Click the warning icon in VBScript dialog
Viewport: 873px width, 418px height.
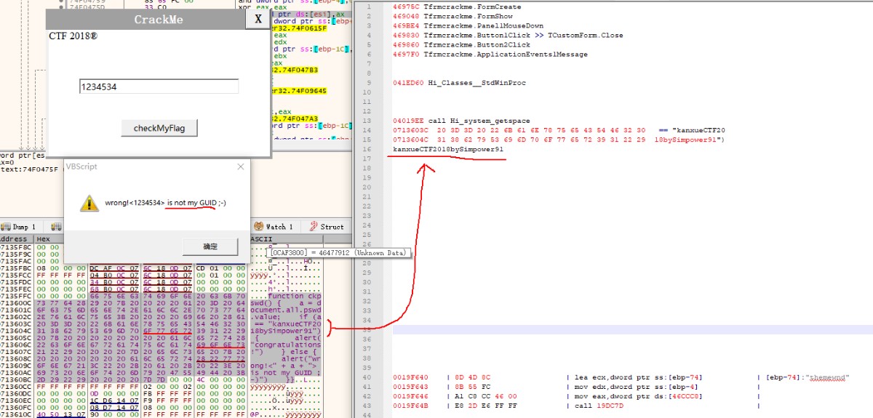click(89, 203)
